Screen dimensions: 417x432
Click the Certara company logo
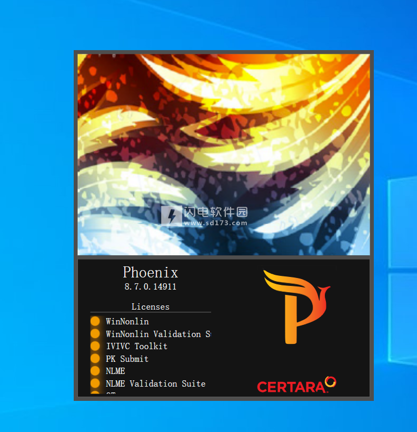pos(296,386)
